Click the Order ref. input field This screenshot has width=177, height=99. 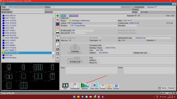pyautogui.click(x=122, y=18)
